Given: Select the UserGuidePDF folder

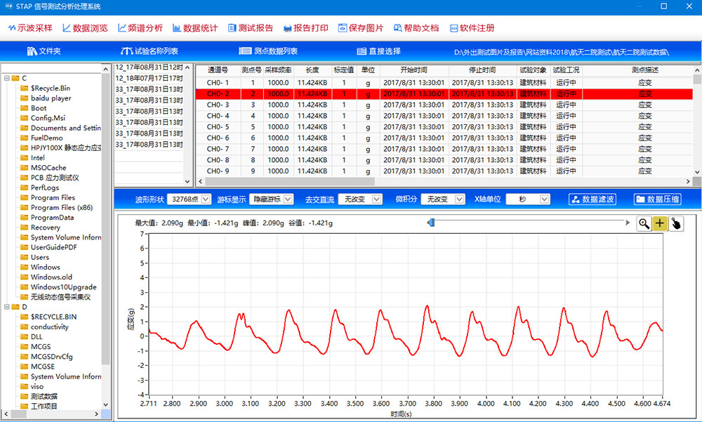Looking at the screenshot, I should 54,247.
